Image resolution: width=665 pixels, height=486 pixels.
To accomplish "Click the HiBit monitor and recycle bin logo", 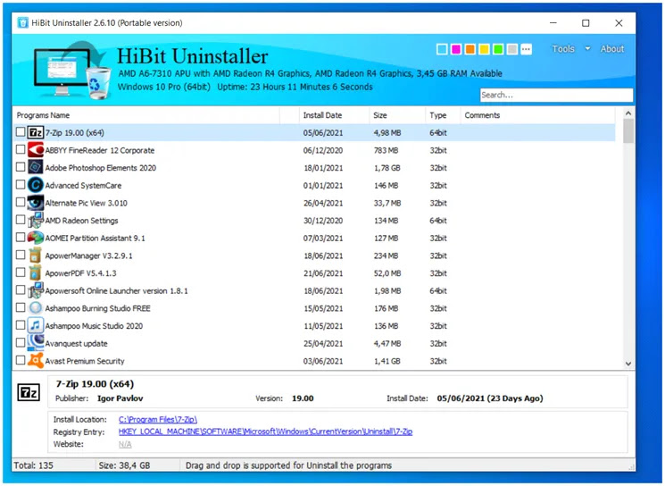I will tap(71, 70).
